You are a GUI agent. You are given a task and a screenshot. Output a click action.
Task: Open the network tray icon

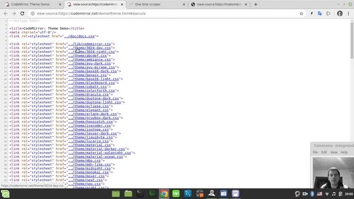pos(327,194)
